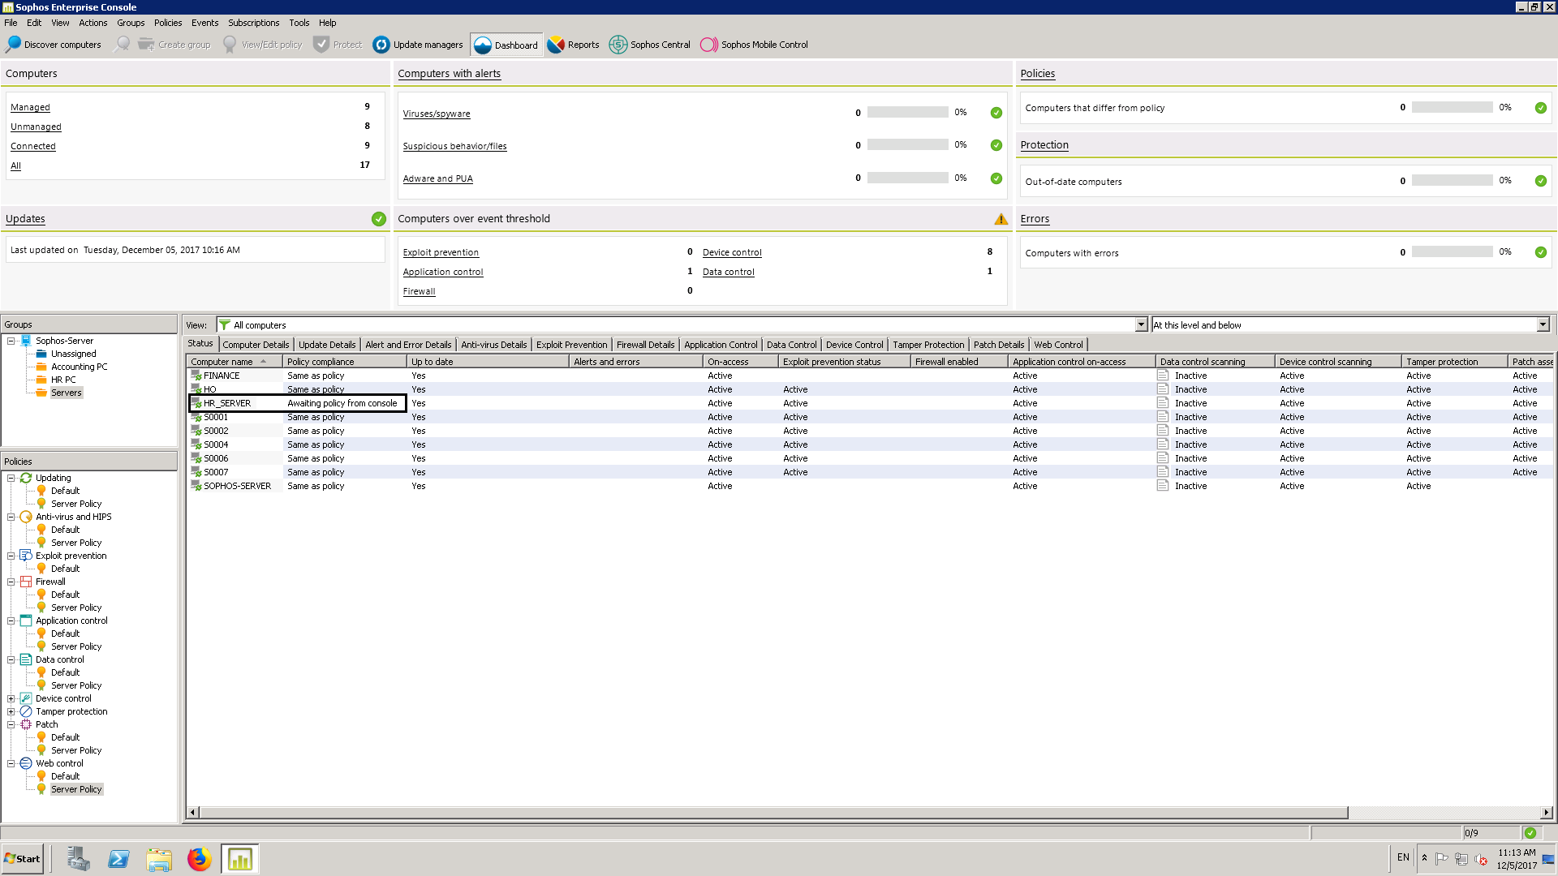Click the Viruses/spyware link
Image resolution: width=1558 pixels, height=876 pixels.
pos(437,114)
